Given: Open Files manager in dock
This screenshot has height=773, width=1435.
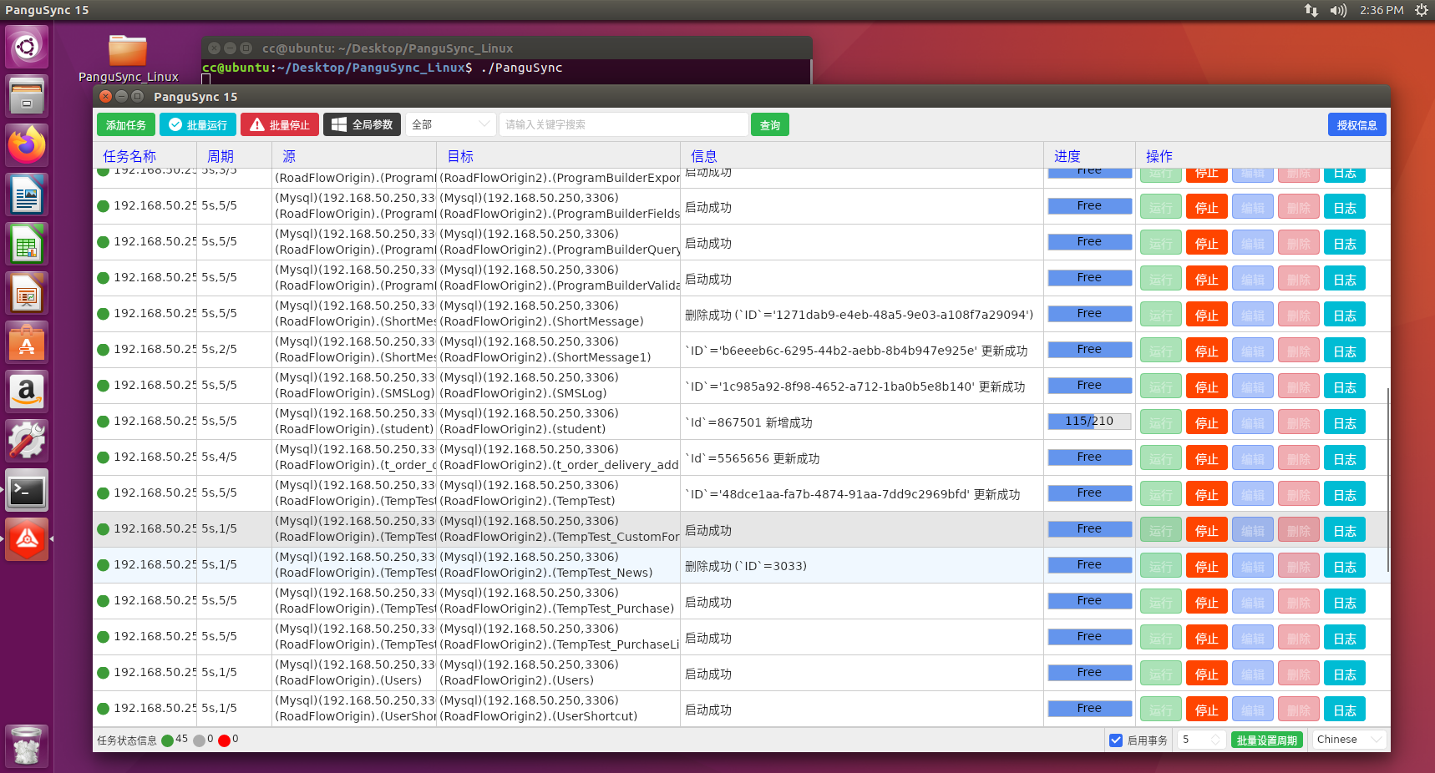Looking at the screenshot, I should pos(27,96).
